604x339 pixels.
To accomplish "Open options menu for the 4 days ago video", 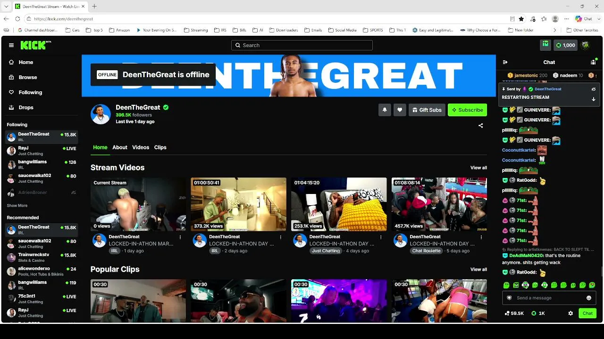I will tap(381, 237).
